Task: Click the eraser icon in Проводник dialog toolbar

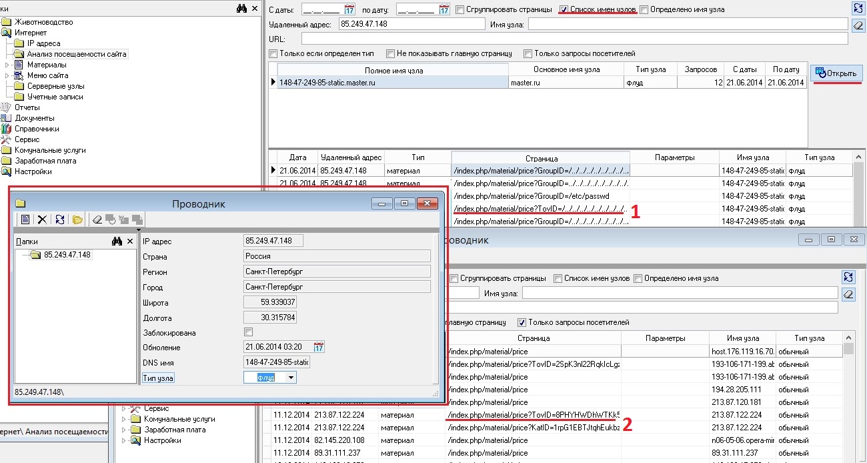Action: (97, 219)
